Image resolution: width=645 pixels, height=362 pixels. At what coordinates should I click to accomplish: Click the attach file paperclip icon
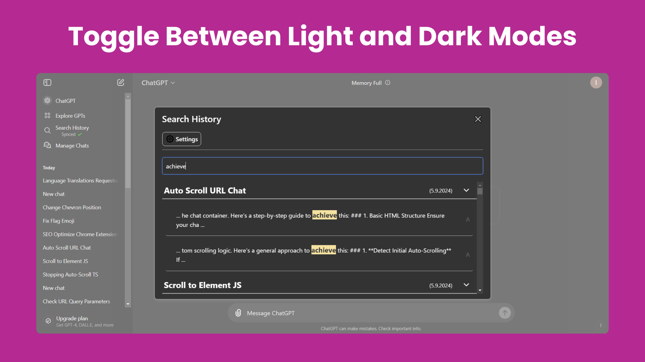coord(238,313)
